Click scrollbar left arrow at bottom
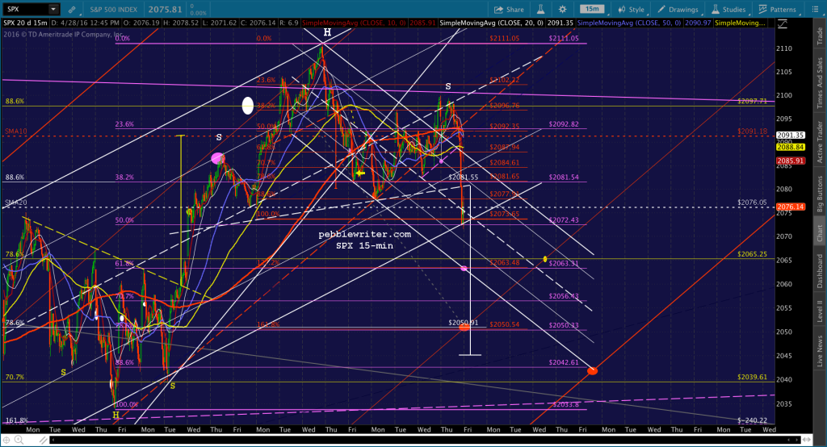827x447 pixels. [52, 440]
